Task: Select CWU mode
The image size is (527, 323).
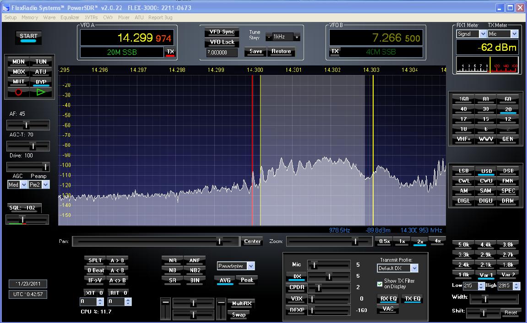Action: (486, 181)
